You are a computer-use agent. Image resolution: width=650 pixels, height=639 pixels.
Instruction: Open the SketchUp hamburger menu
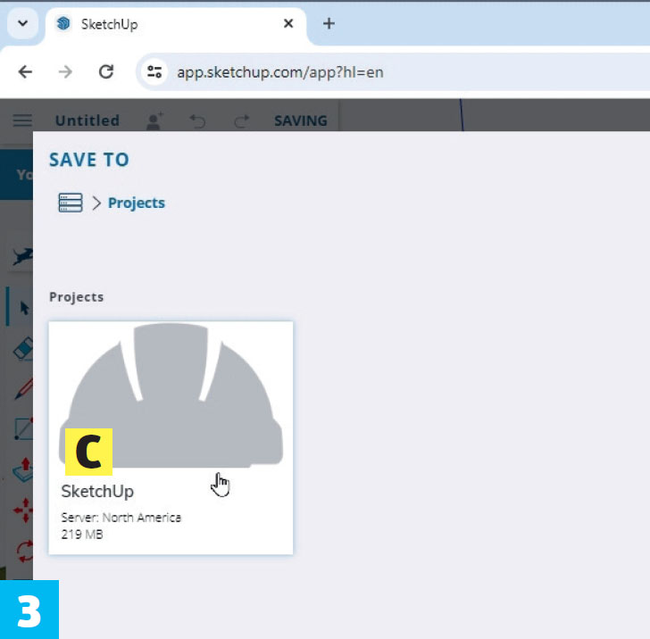(22, 120)
